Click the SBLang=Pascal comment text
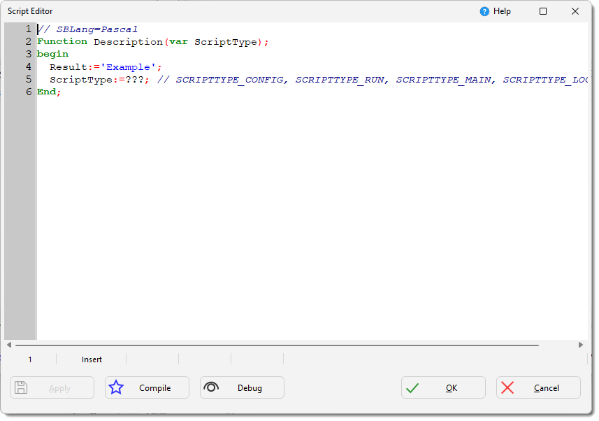This screenshot has height=421, width=599. pyautogui.click(x=96, y=29)
